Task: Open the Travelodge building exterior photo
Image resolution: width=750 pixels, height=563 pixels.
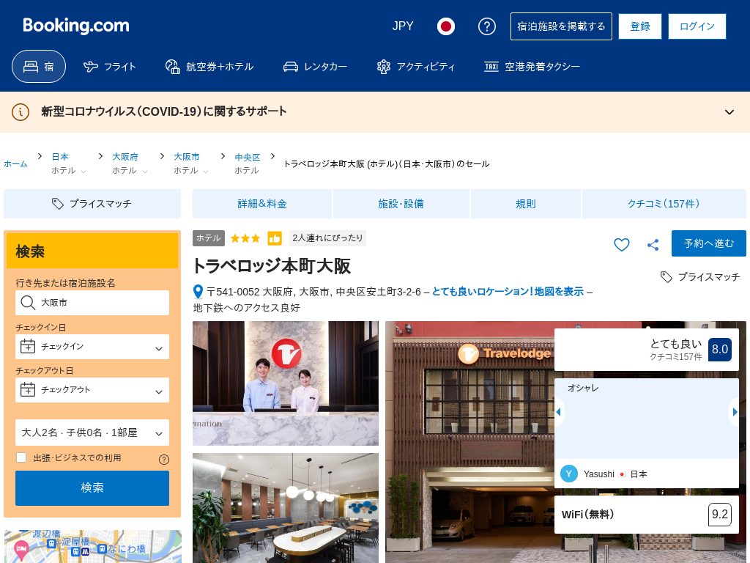Action: click(x=469, y=442)
